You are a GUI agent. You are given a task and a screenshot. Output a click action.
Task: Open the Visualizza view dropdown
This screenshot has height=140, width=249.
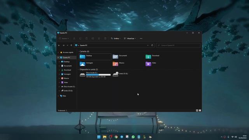130,38
